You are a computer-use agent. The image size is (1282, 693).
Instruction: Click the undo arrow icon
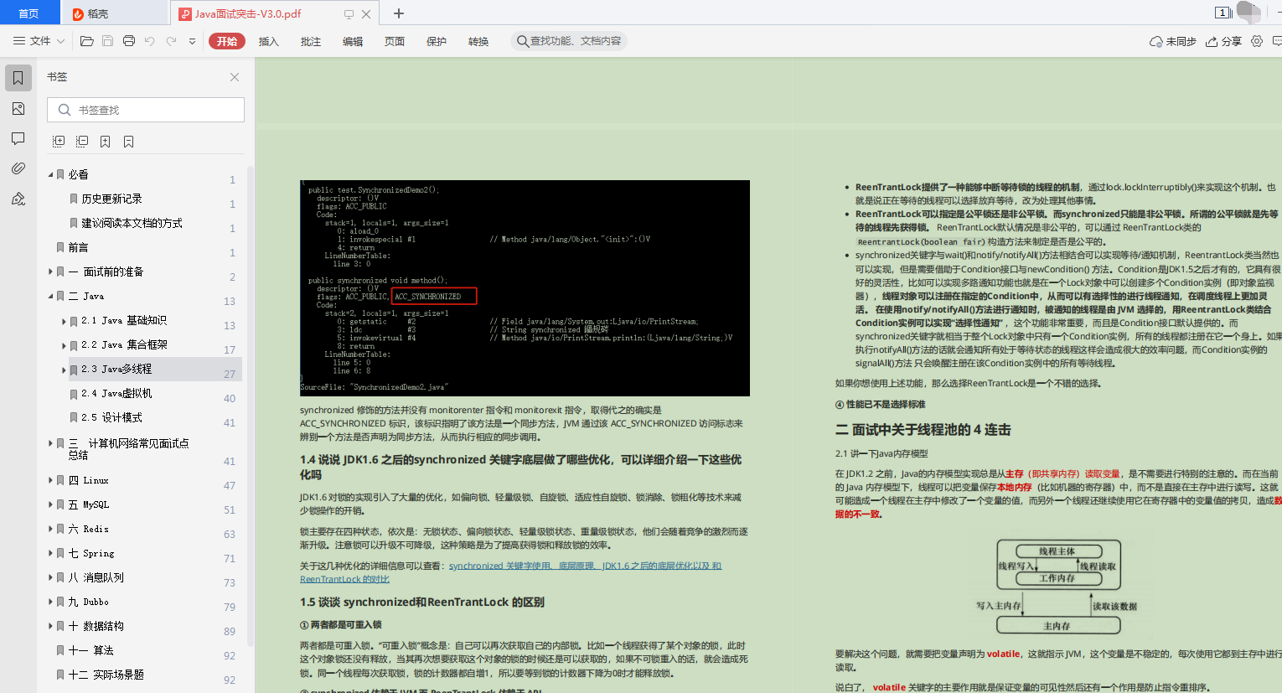tap(150, 40)
